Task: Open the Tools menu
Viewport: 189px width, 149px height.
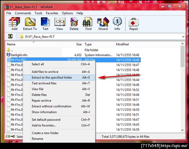Action: pos(38,13)
